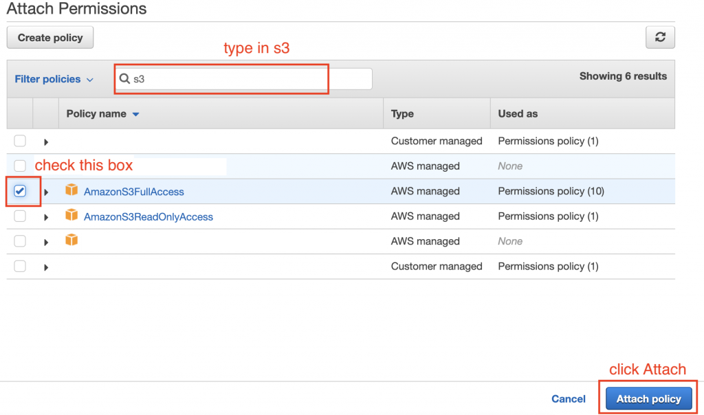The height and width of the screenshot is (415, 704).
Task: Click policy box icon in unnamed AWS managed row
Action: pyautogui.click(x=71, y=240)
